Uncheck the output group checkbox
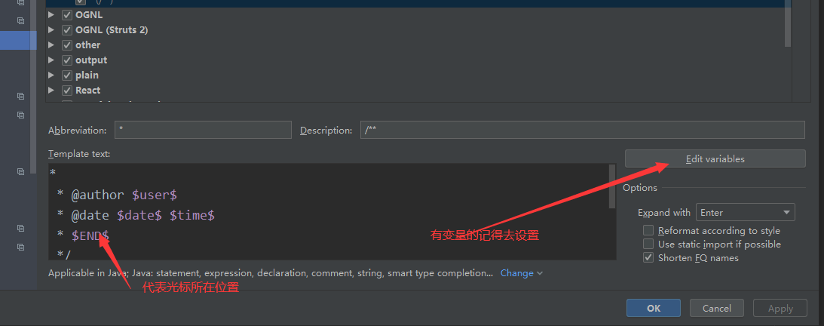The image size is (824, 326). click(x=67, y=60)
